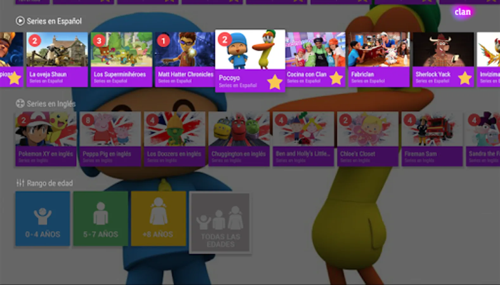Select the 5-7 AÑOS age range
Image resolution: width=500 pixels, height=285 pixels.
(101, 218)
